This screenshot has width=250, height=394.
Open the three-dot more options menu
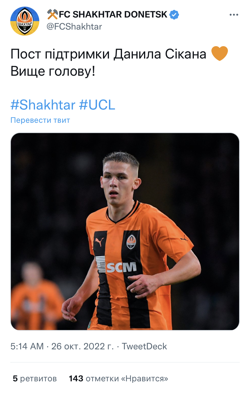(234, 15)
